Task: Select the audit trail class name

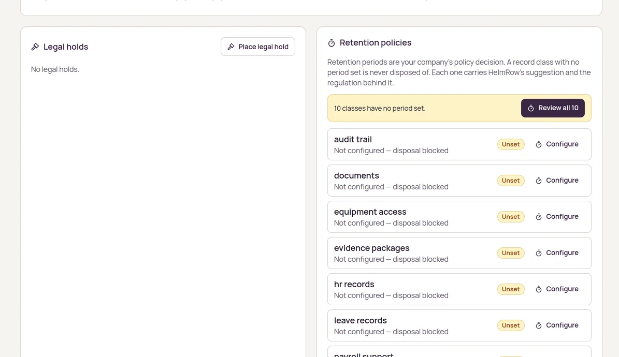Action: [353, 139]
